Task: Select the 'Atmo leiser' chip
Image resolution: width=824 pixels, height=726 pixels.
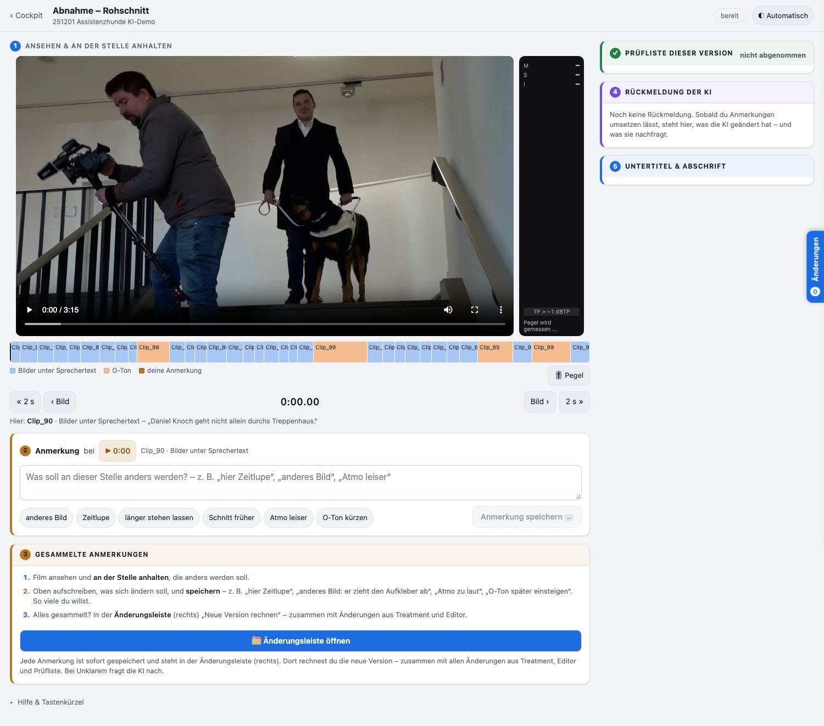Action: pos(288,518)
